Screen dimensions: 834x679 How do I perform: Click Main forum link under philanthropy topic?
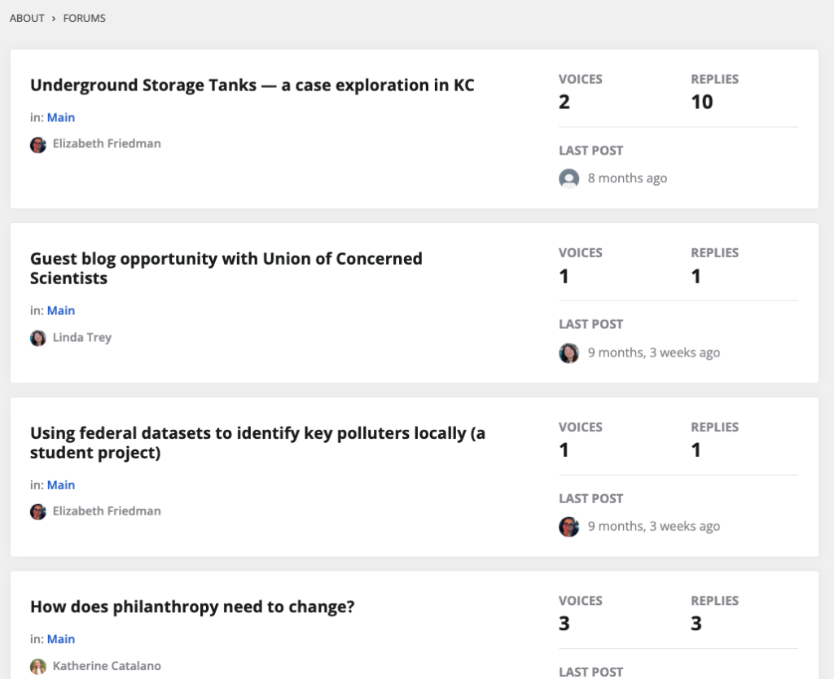61,639
